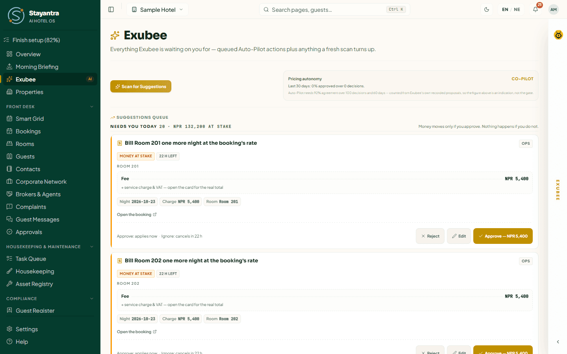Click the Contacts book icon
This screenshot has height=354, width=567.
coord(9,169)
